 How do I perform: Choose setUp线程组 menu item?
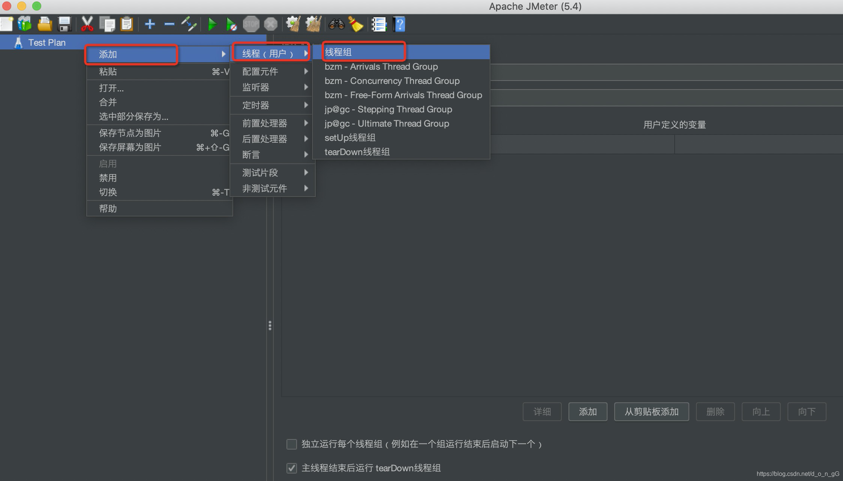[401, 138]
